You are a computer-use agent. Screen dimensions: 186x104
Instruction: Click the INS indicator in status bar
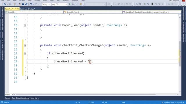pyautogui.click(x=123, y=102)
